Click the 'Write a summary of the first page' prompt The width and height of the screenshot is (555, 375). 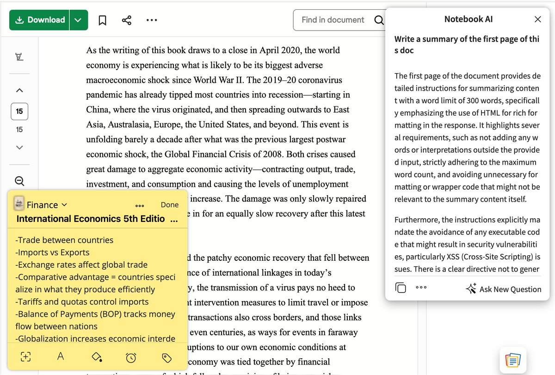467,44
